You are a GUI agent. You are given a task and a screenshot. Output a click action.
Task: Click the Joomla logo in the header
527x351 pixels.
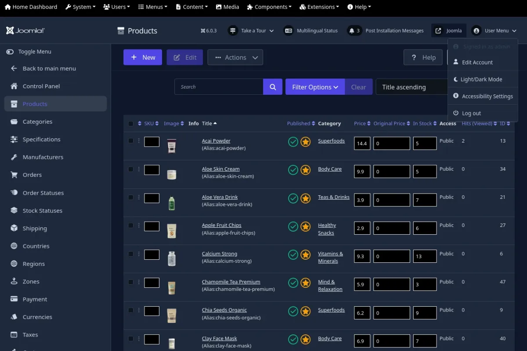pos(25,31)
